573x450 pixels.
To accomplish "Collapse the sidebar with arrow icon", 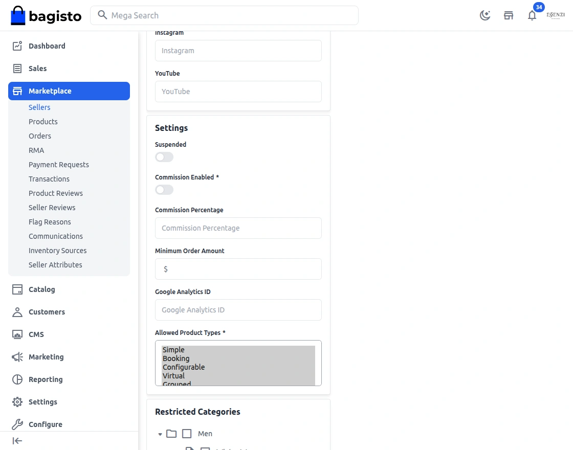I will pyautogui.click(x=17, y=441).
